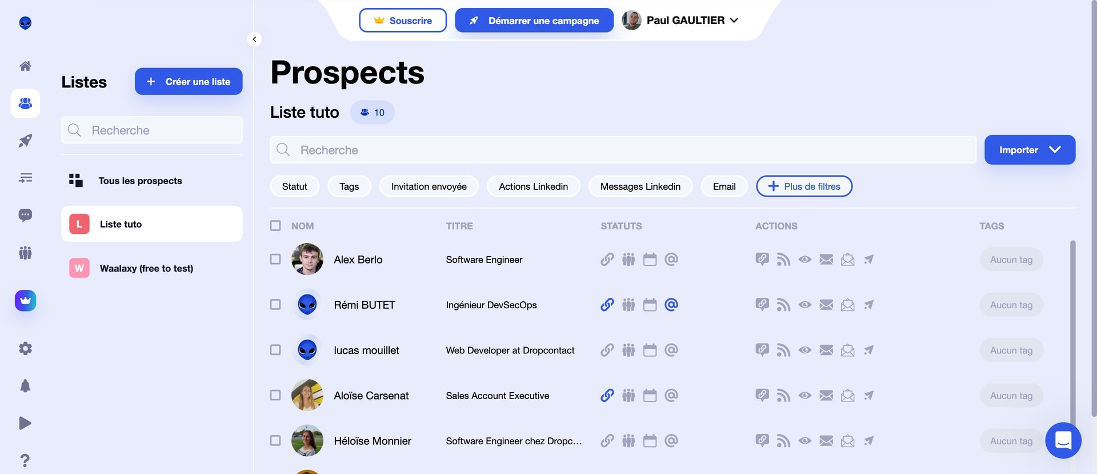Click the Créer une liste button
The width and height of the screenshot is (1097, 474).
189,82
